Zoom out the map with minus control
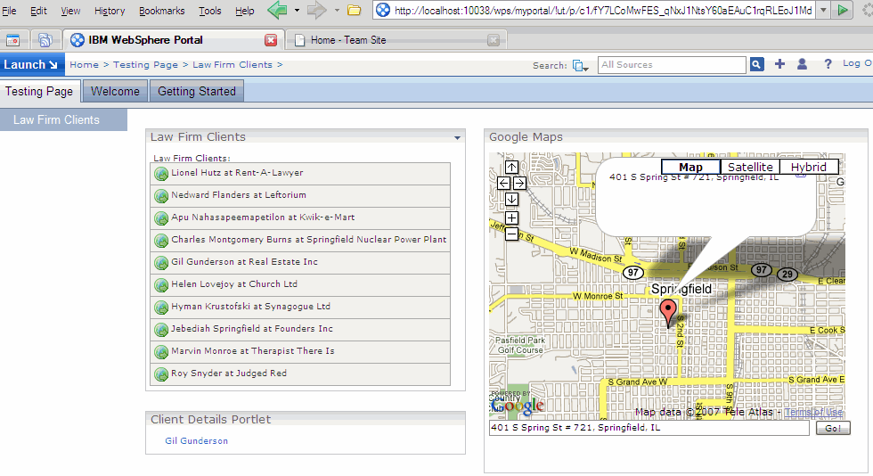This screenshot has width=873, height=476. tap(511, 234)
